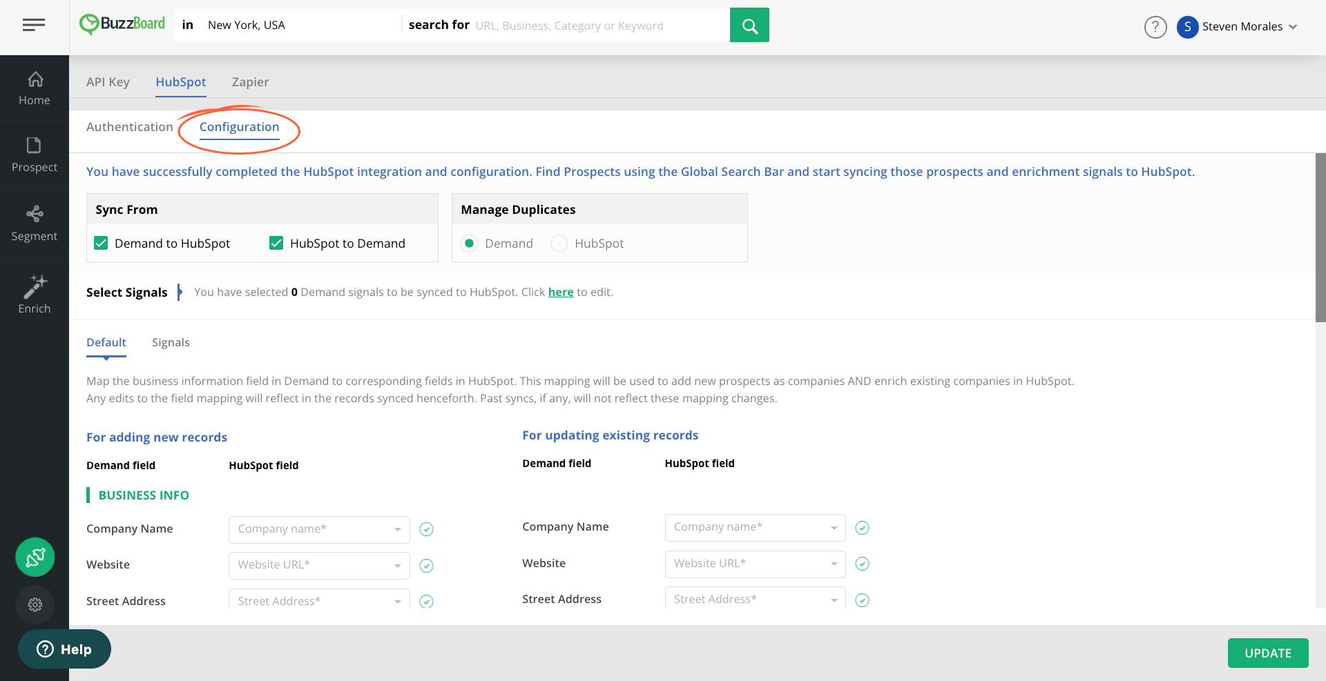Click the 'For adding new records' heading

tap(157, 437)
